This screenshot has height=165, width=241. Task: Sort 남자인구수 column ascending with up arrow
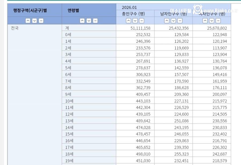pyautogui.click(x=167, y=21)
